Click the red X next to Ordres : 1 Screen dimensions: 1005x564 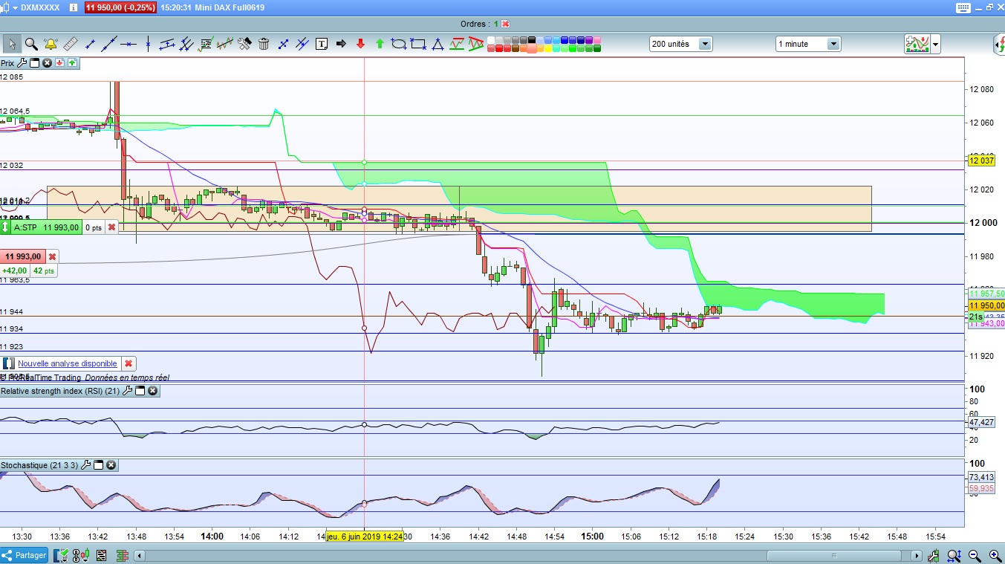(x=506, y=24)
